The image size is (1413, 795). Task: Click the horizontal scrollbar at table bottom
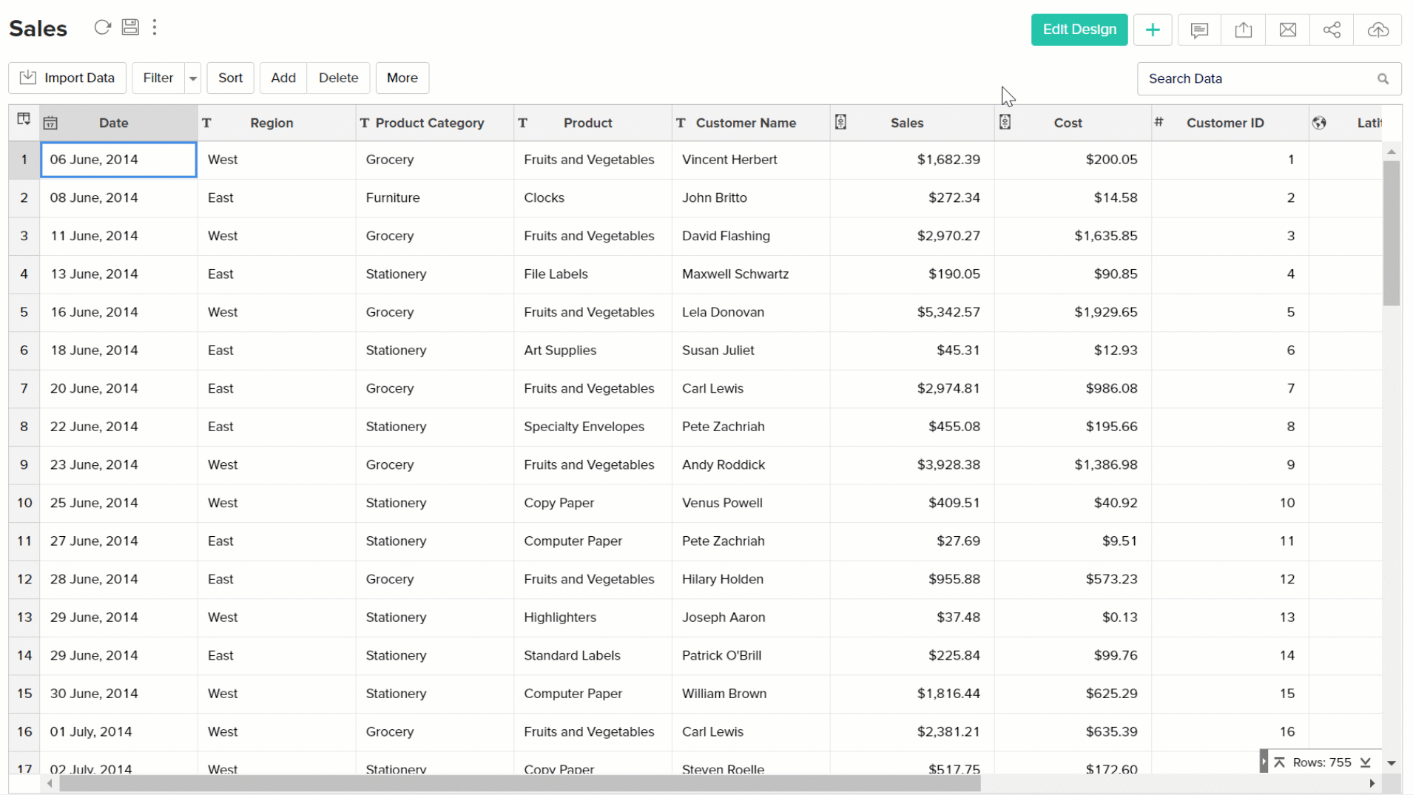click(519, 783)
